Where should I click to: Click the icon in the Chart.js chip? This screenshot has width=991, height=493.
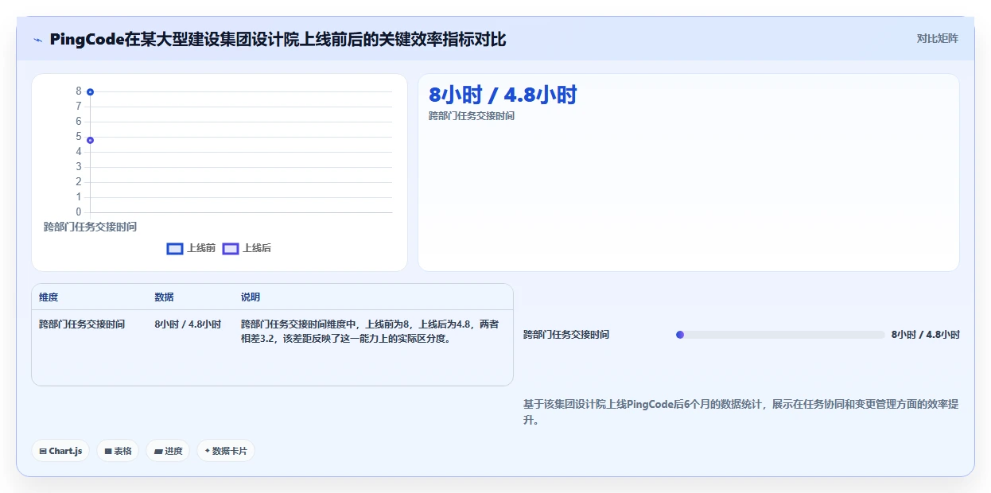click(43, 451)
